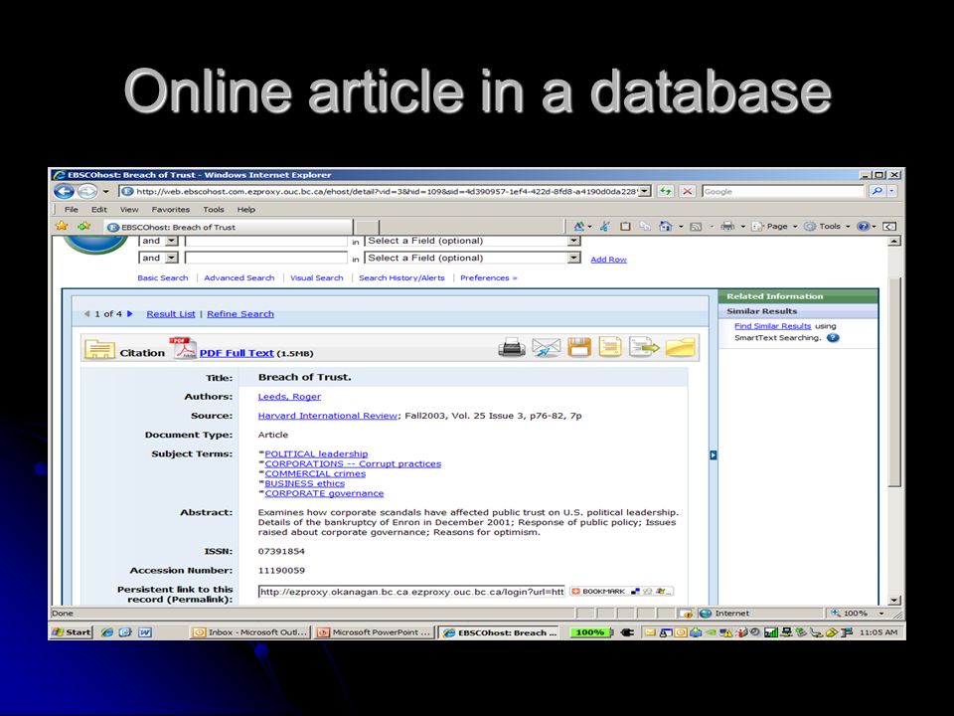The height and width of the screenshot is (716, 954).
Task: Click author link Leeds, Roger
Action: point(289,397)
